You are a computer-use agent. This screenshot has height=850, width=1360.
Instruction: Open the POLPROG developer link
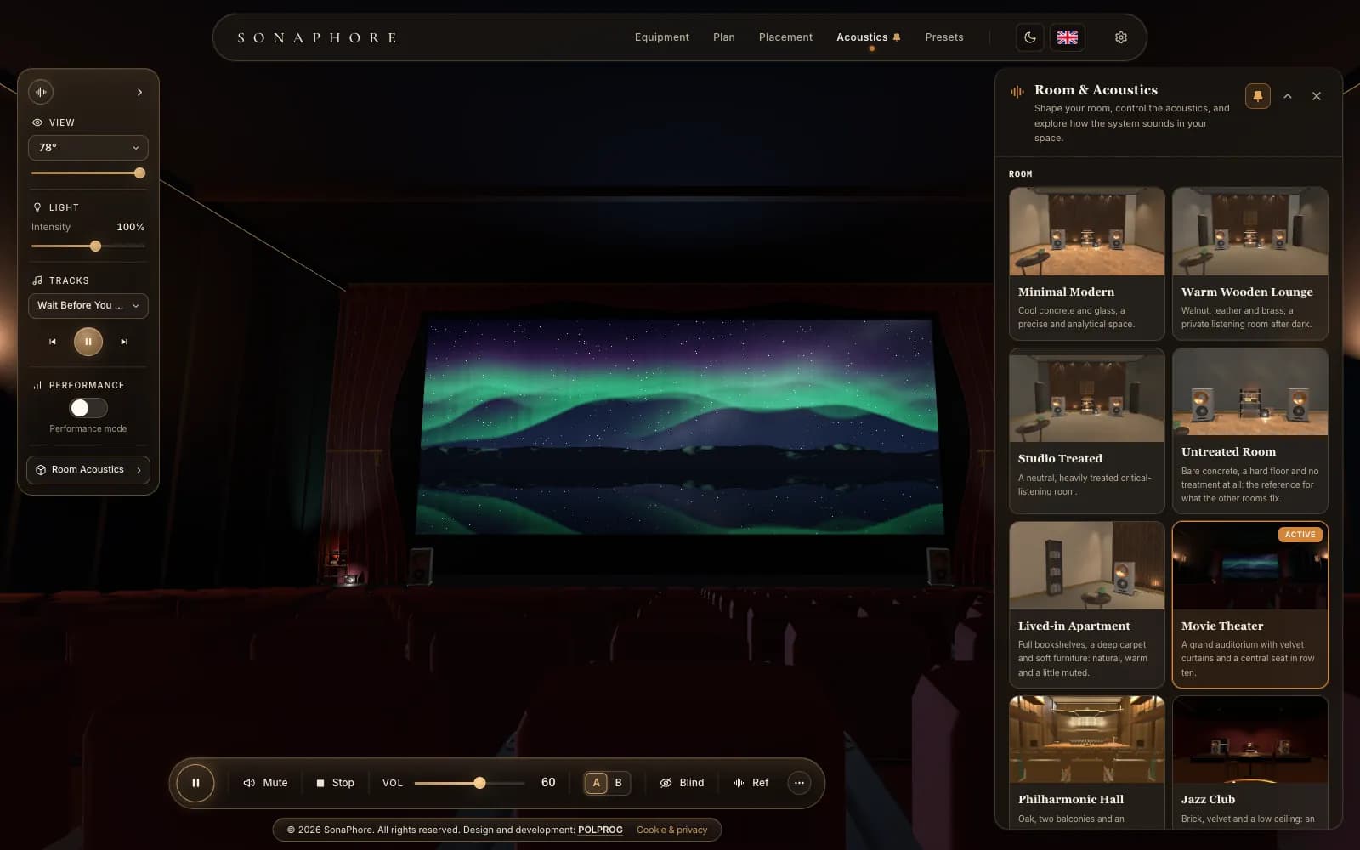(600, 830)
